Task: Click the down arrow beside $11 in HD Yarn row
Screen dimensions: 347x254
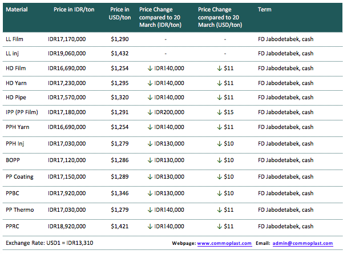Action: (219, 83)
